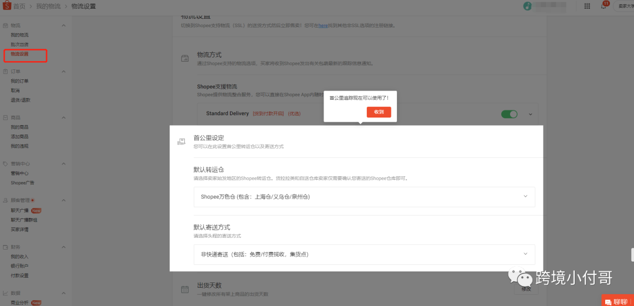Open the apps grid icon in header
This screenshot has height=306, width=634.
tap(587, 6)
